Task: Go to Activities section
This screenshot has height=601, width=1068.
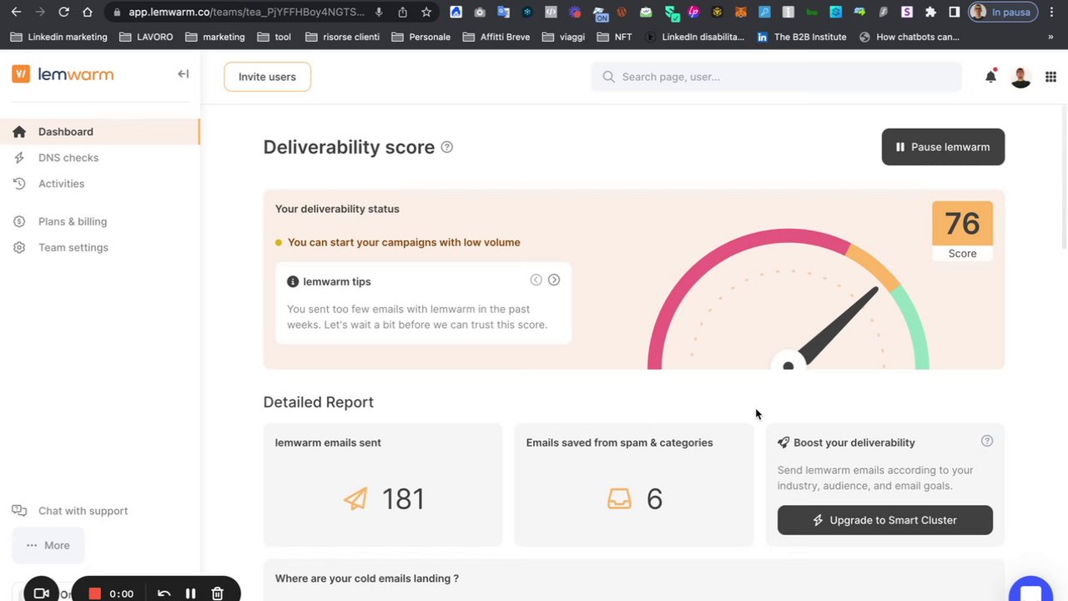Action: point(61,184)
